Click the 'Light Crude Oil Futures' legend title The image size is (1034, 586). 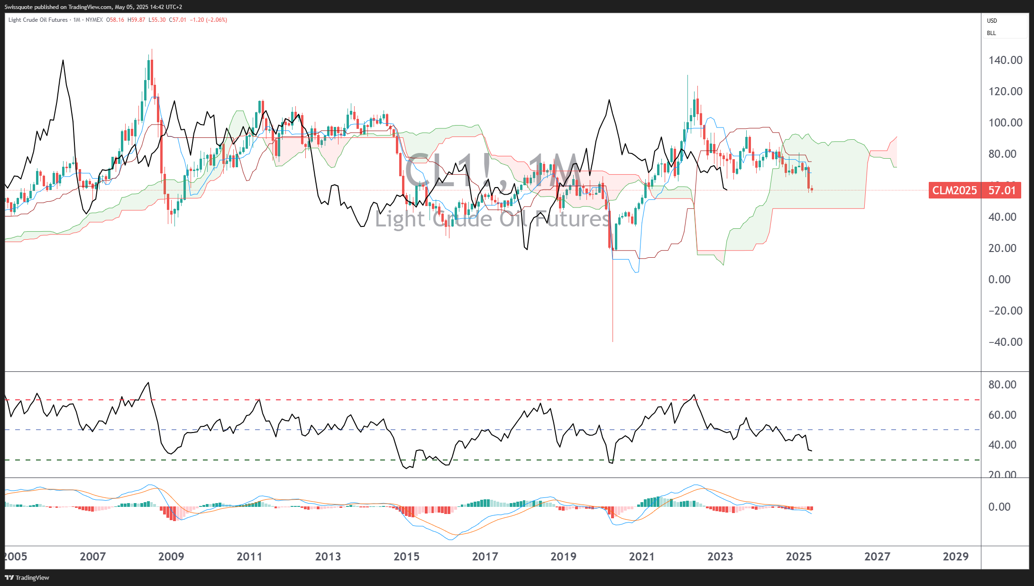point(38,20)
